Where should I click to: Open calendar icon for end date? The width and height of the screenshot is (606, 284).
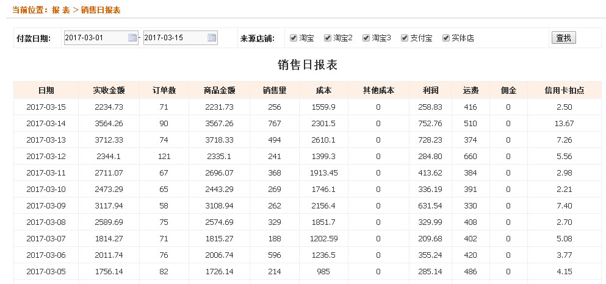212,38
